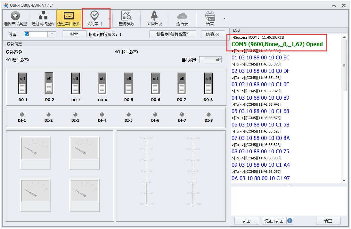Screen dimensions: 351x229
Task: Click the DI-3 indicator light
Action: (76, 114)
